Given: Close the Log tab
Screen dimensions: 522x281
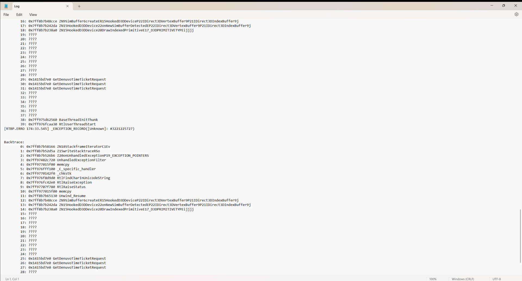Looking at the screenshot, I should click(67, 6).
